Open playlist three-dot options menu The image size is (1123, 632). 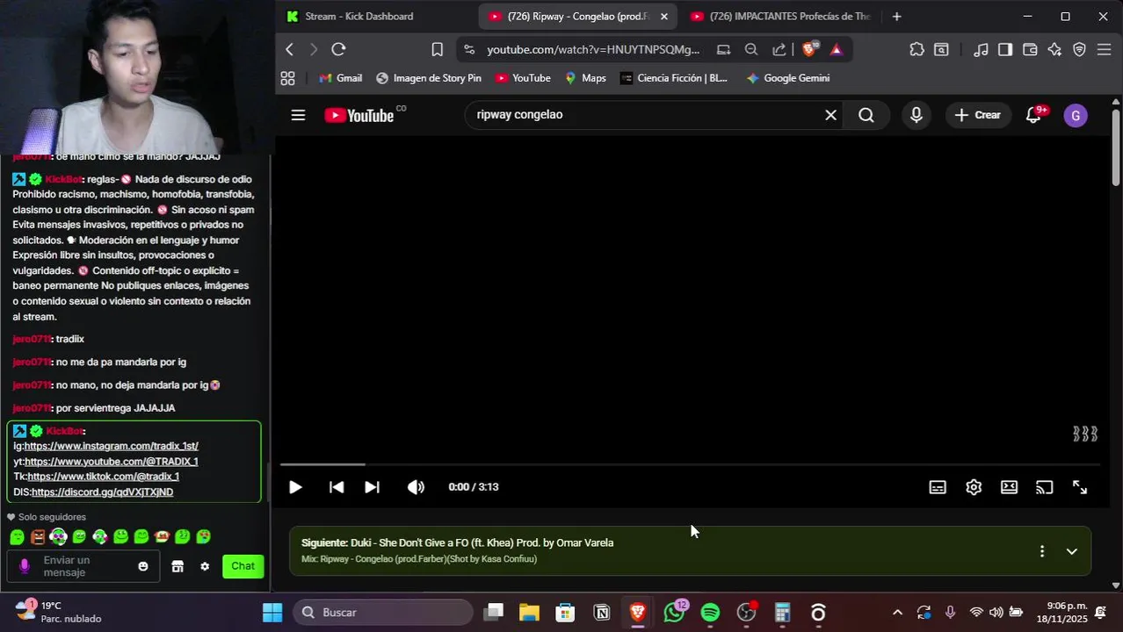tap(1042, 551)
